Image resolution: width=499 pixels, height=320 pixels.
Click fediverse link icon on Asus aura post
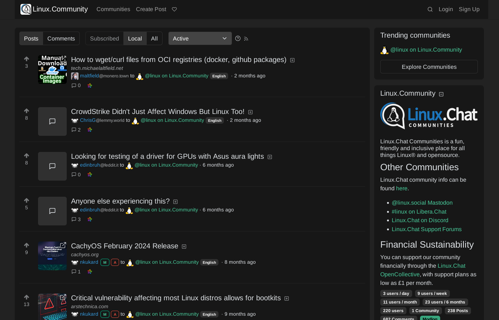90,175
